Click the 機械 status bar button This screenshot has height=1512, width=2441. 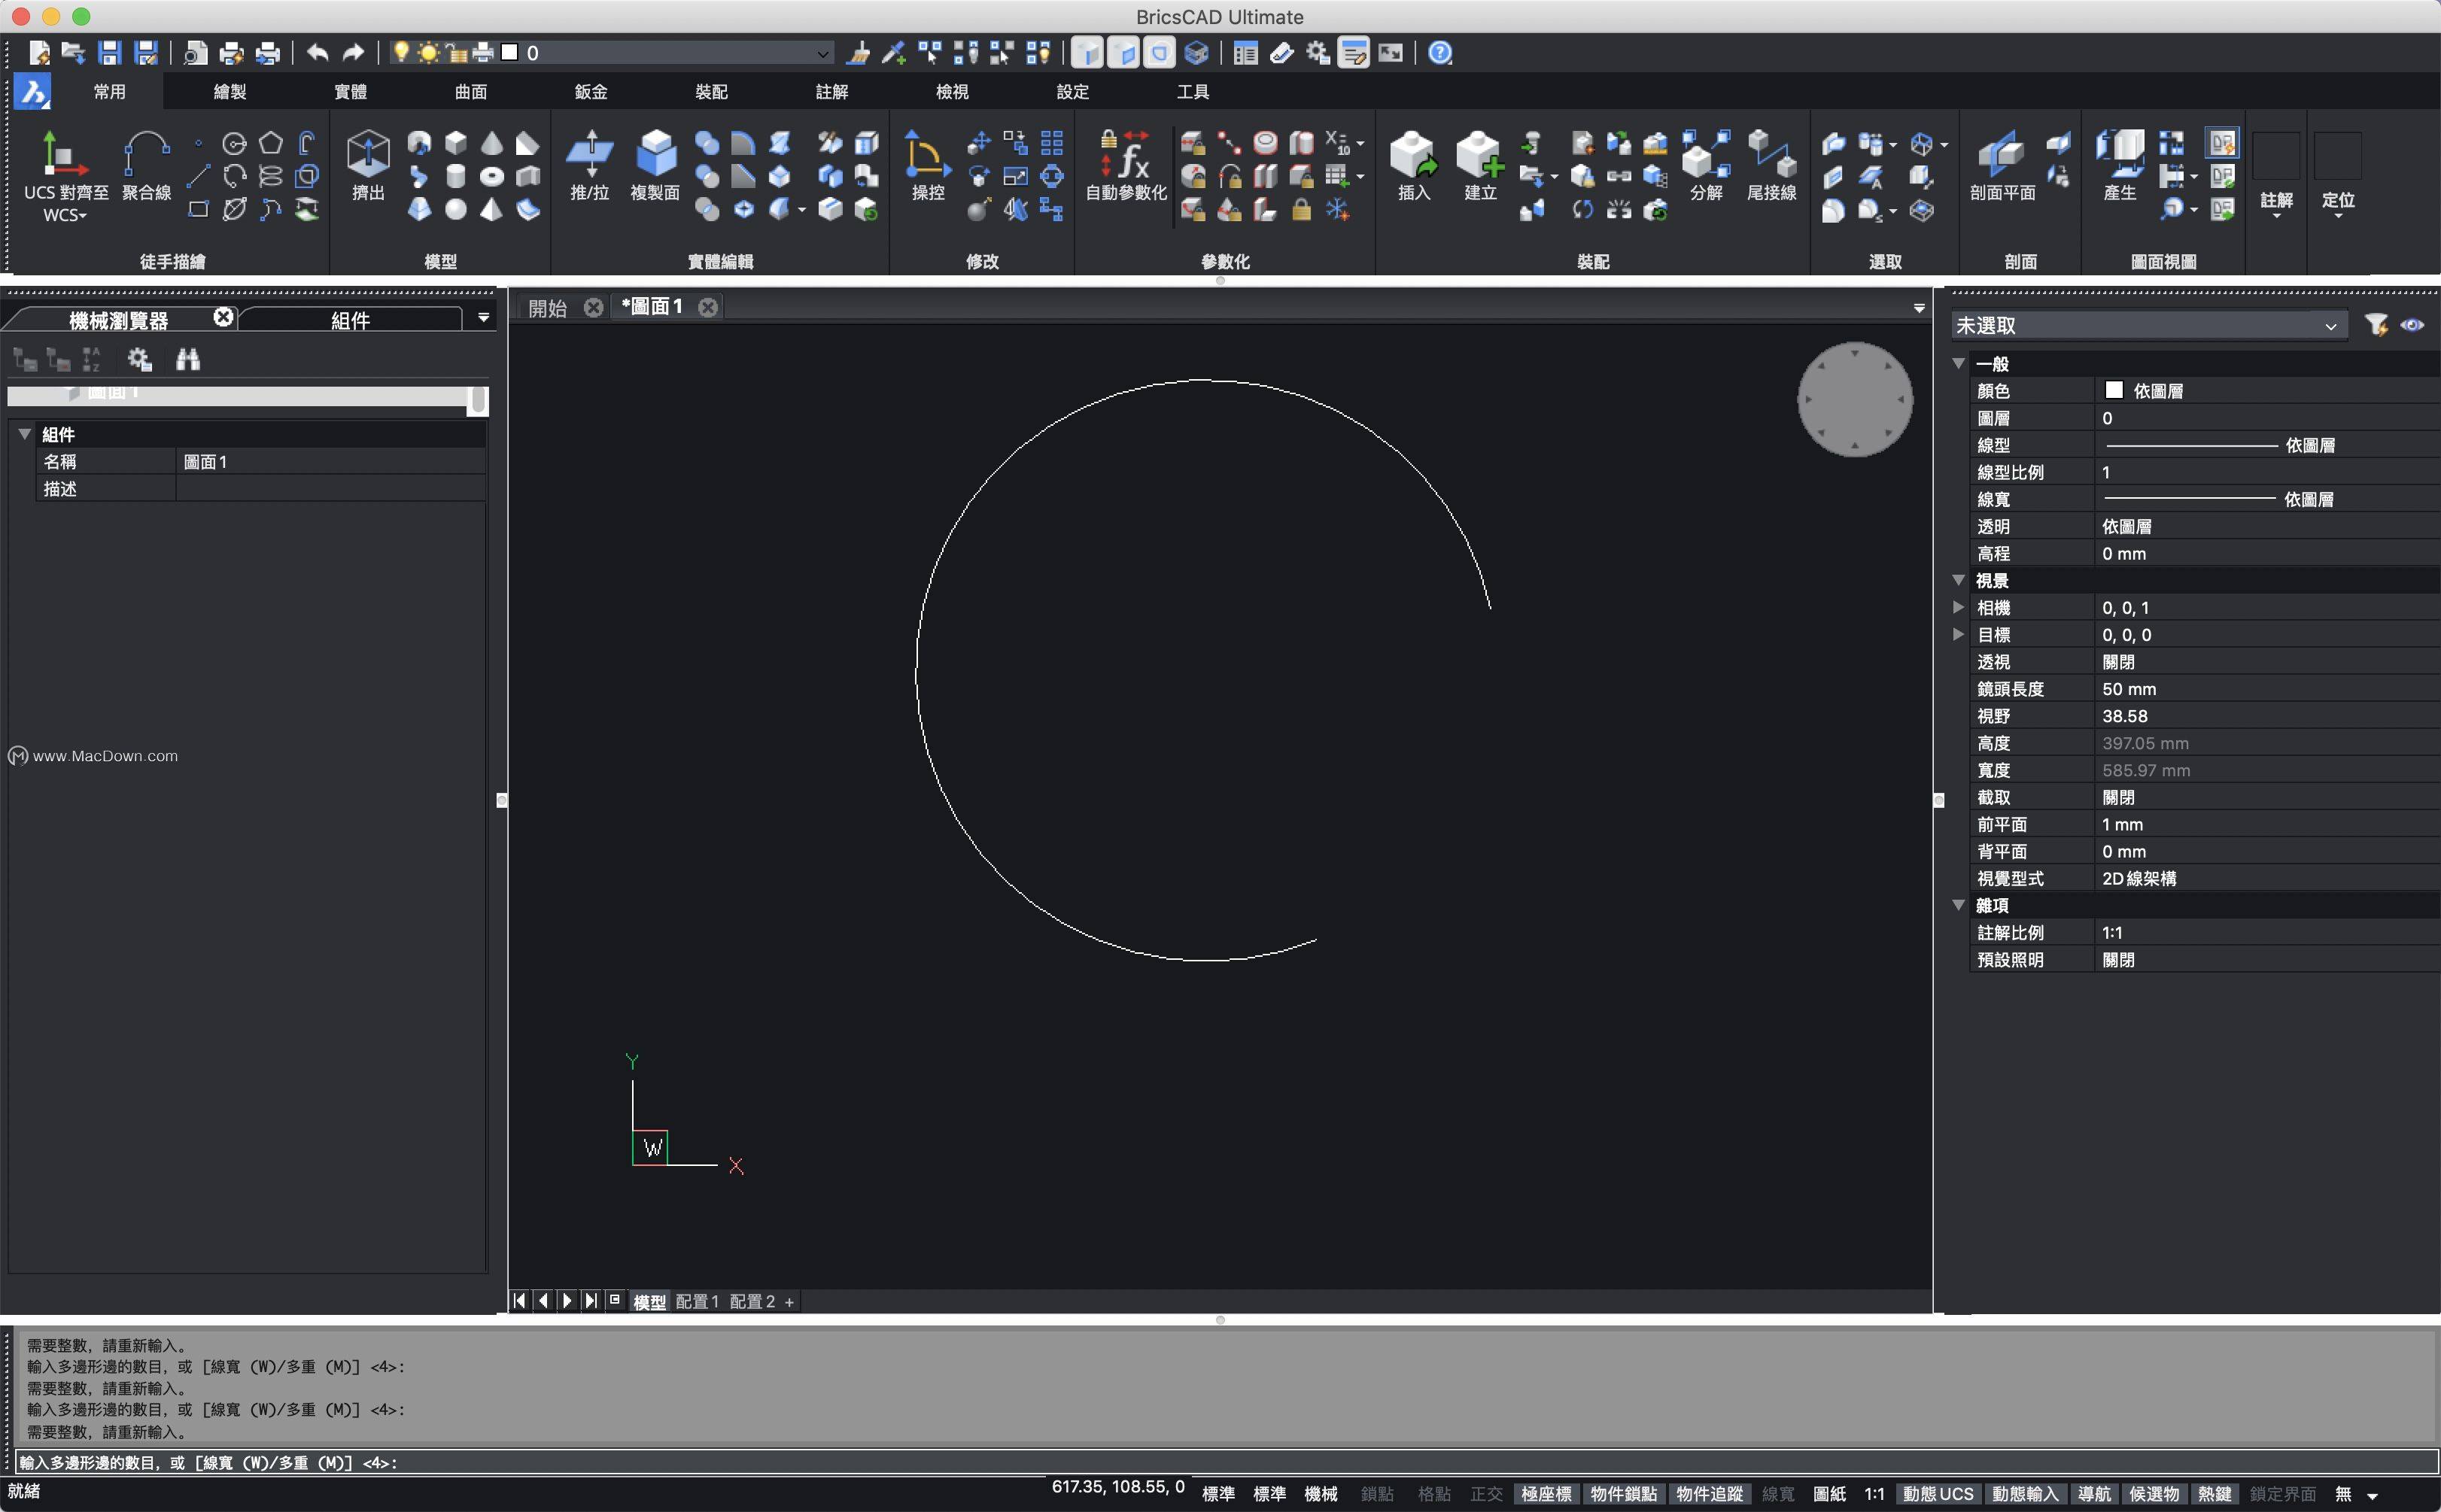pos(1320,1493)
